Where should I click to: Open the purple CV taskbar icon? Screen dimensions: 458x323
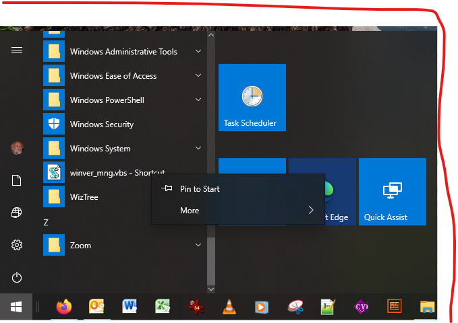362,307
